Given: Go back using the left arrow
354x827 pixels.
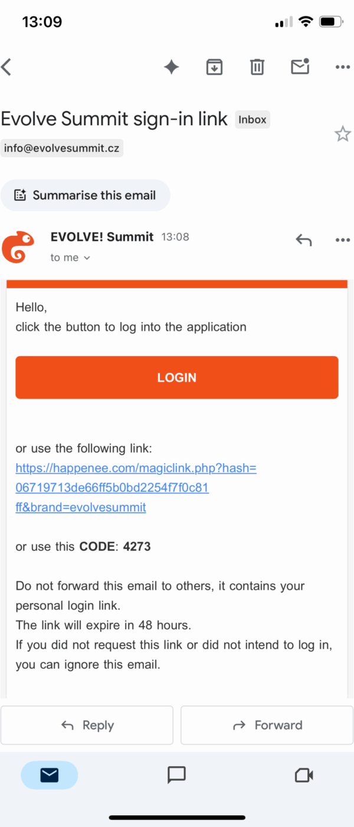Looking at the screenshot, I should tap(7, 67).
